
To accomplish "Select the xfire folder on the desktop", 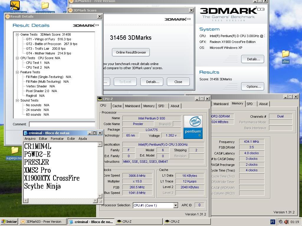I will (285, 57).
